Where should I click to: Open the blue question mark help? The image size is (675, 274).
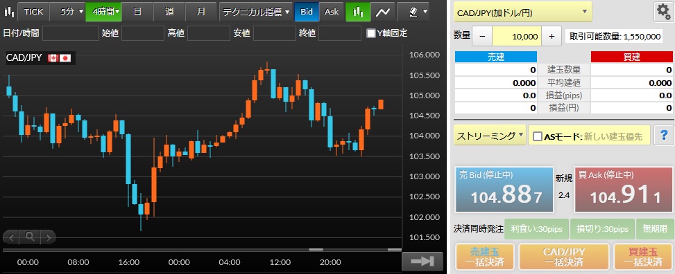tap(663, 136)
